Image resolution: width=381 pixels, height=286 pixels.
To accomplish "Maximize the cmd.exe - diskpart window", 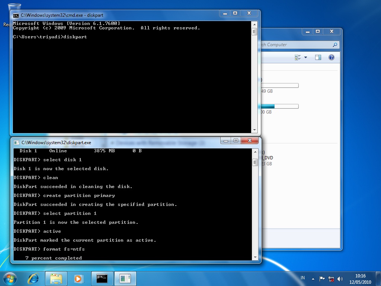I will pos(235,13).
